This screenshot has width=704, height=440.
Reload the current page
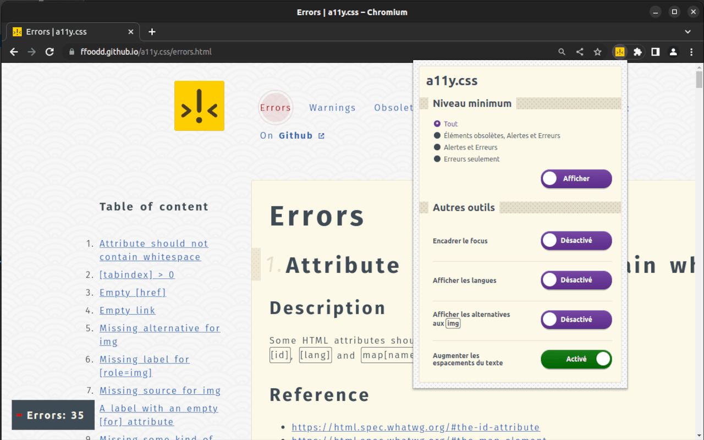[x=50, y=52]
